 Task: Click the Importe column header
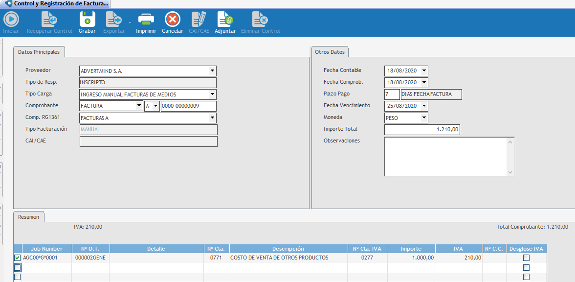click(x=411, y=249)
